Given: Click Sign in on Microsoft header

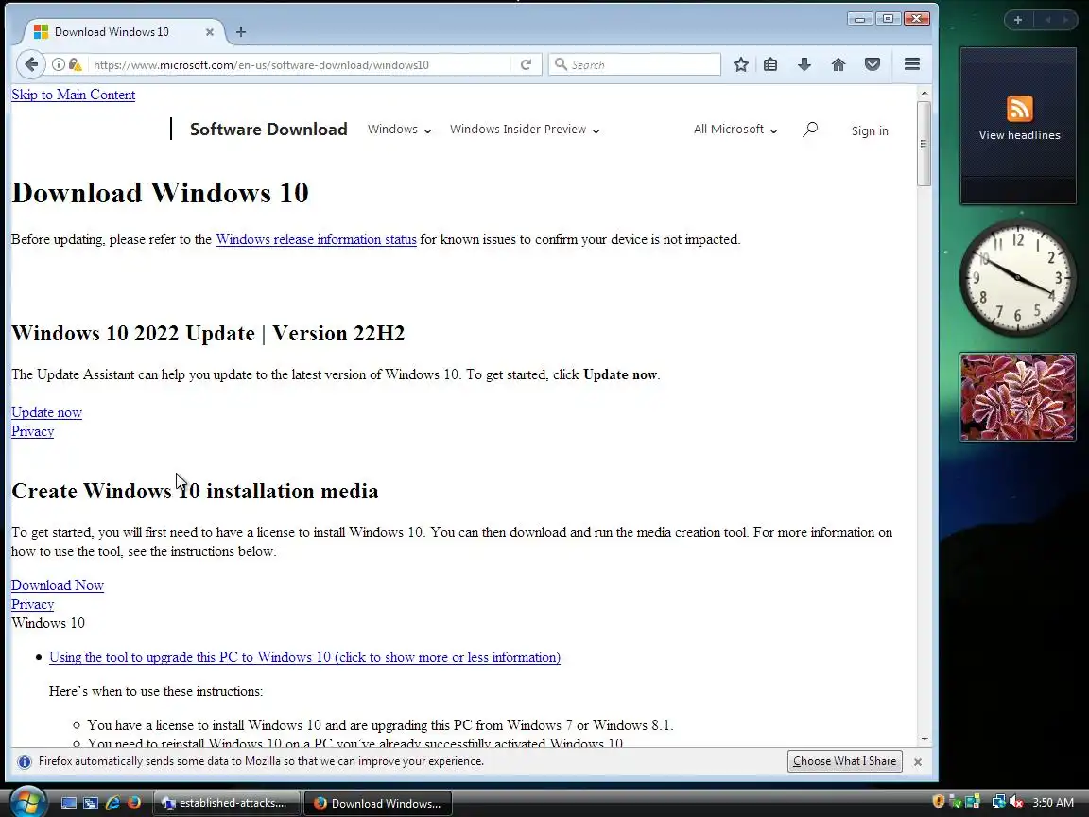Looking at the screenshot, I should [x=870, y=130].
